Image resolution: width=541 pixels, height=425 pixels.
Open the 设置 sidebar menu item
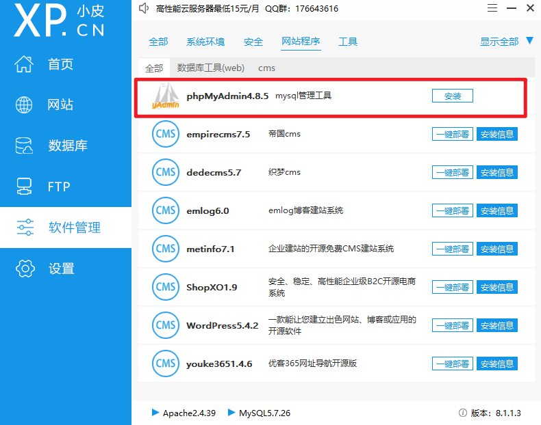62,269
